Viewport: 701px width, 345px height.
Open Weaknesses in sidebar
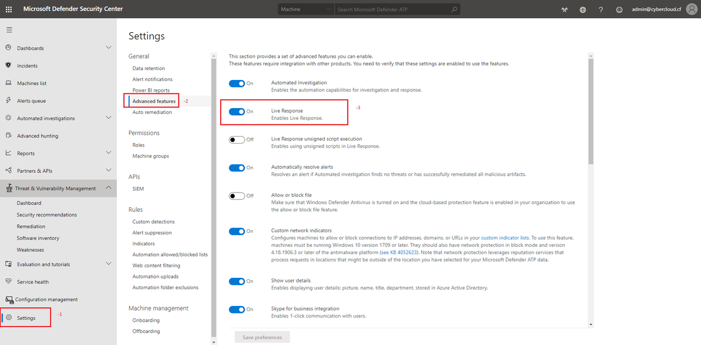30,250
